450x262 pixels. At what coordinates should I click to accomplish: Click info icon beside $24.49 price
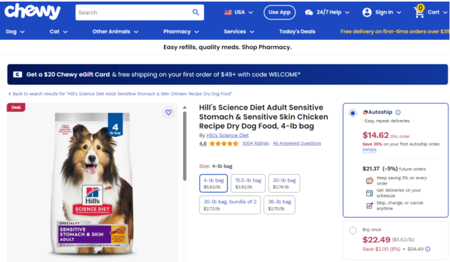pos(428,249)
